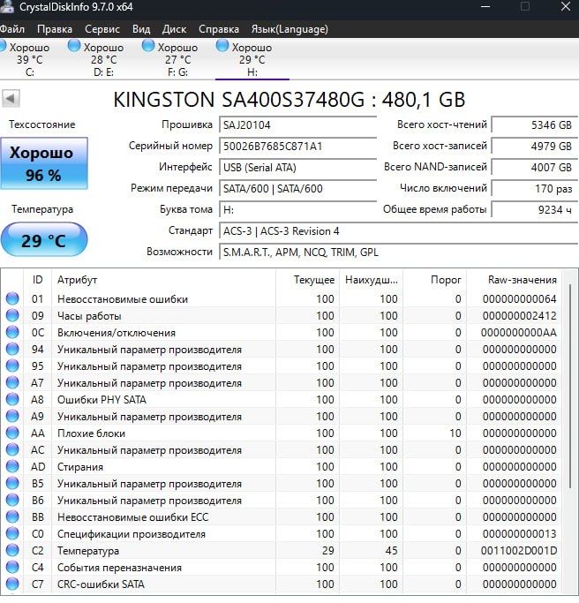Click status orb for disk D: E:
This screenshot has height=603, width=579.
tap(74, 46)
